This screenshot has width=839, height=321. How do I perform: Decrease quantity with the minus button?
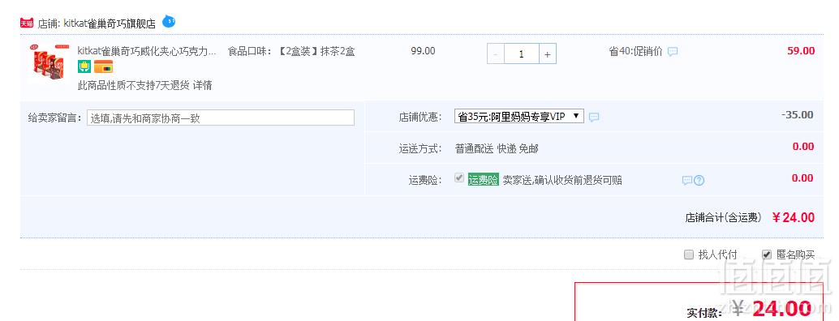pyautogui.click(x=496, y=54)
